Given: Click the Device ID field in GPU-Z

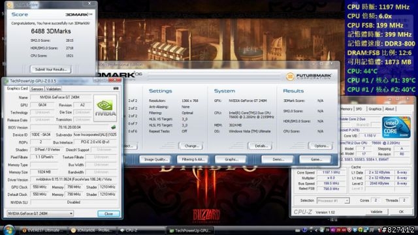Looking at the screenshot, I should pos(41,135).
